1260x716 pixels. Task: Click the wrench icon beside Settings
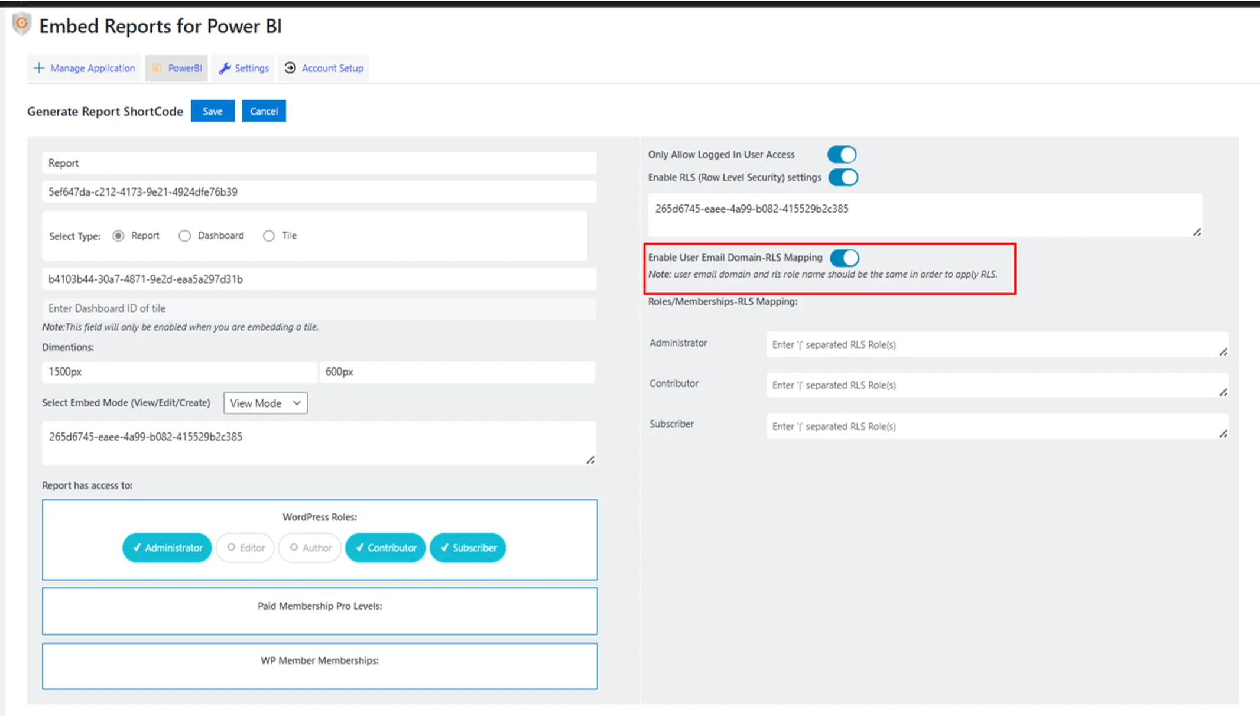(225, 68)
